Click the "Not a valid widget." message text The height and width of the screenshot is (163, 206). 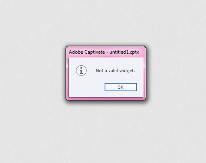click(x=115, y=71)
